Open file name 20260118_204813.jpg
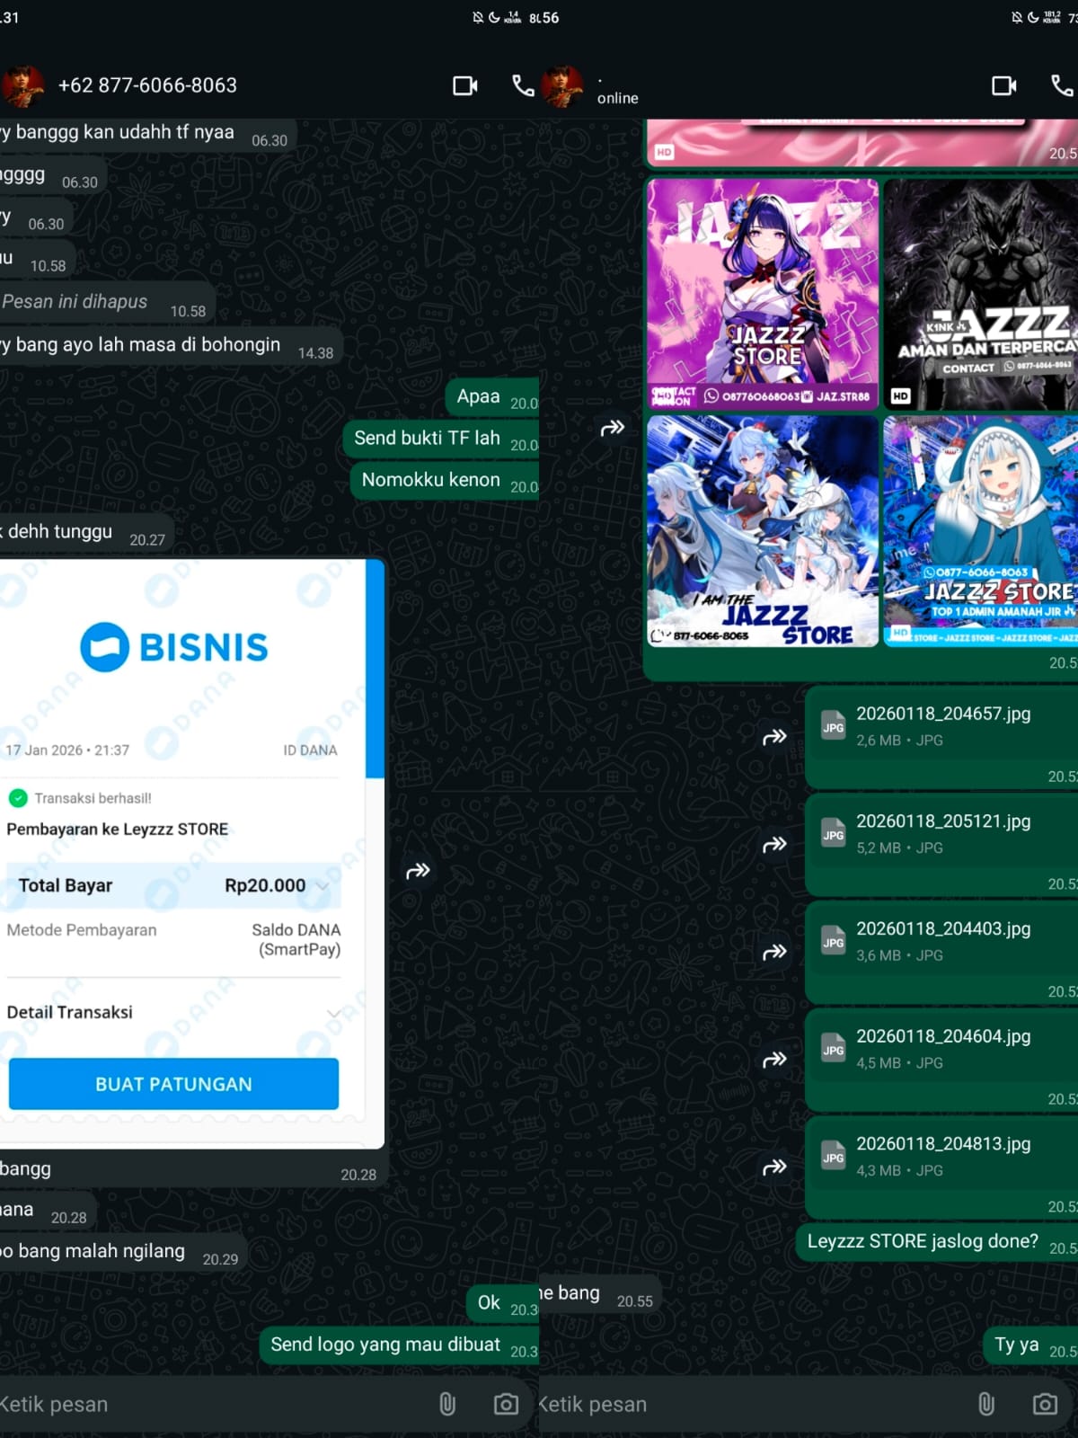The height and width of the screenshot is (1438, 1078). tap(943, 1144)
